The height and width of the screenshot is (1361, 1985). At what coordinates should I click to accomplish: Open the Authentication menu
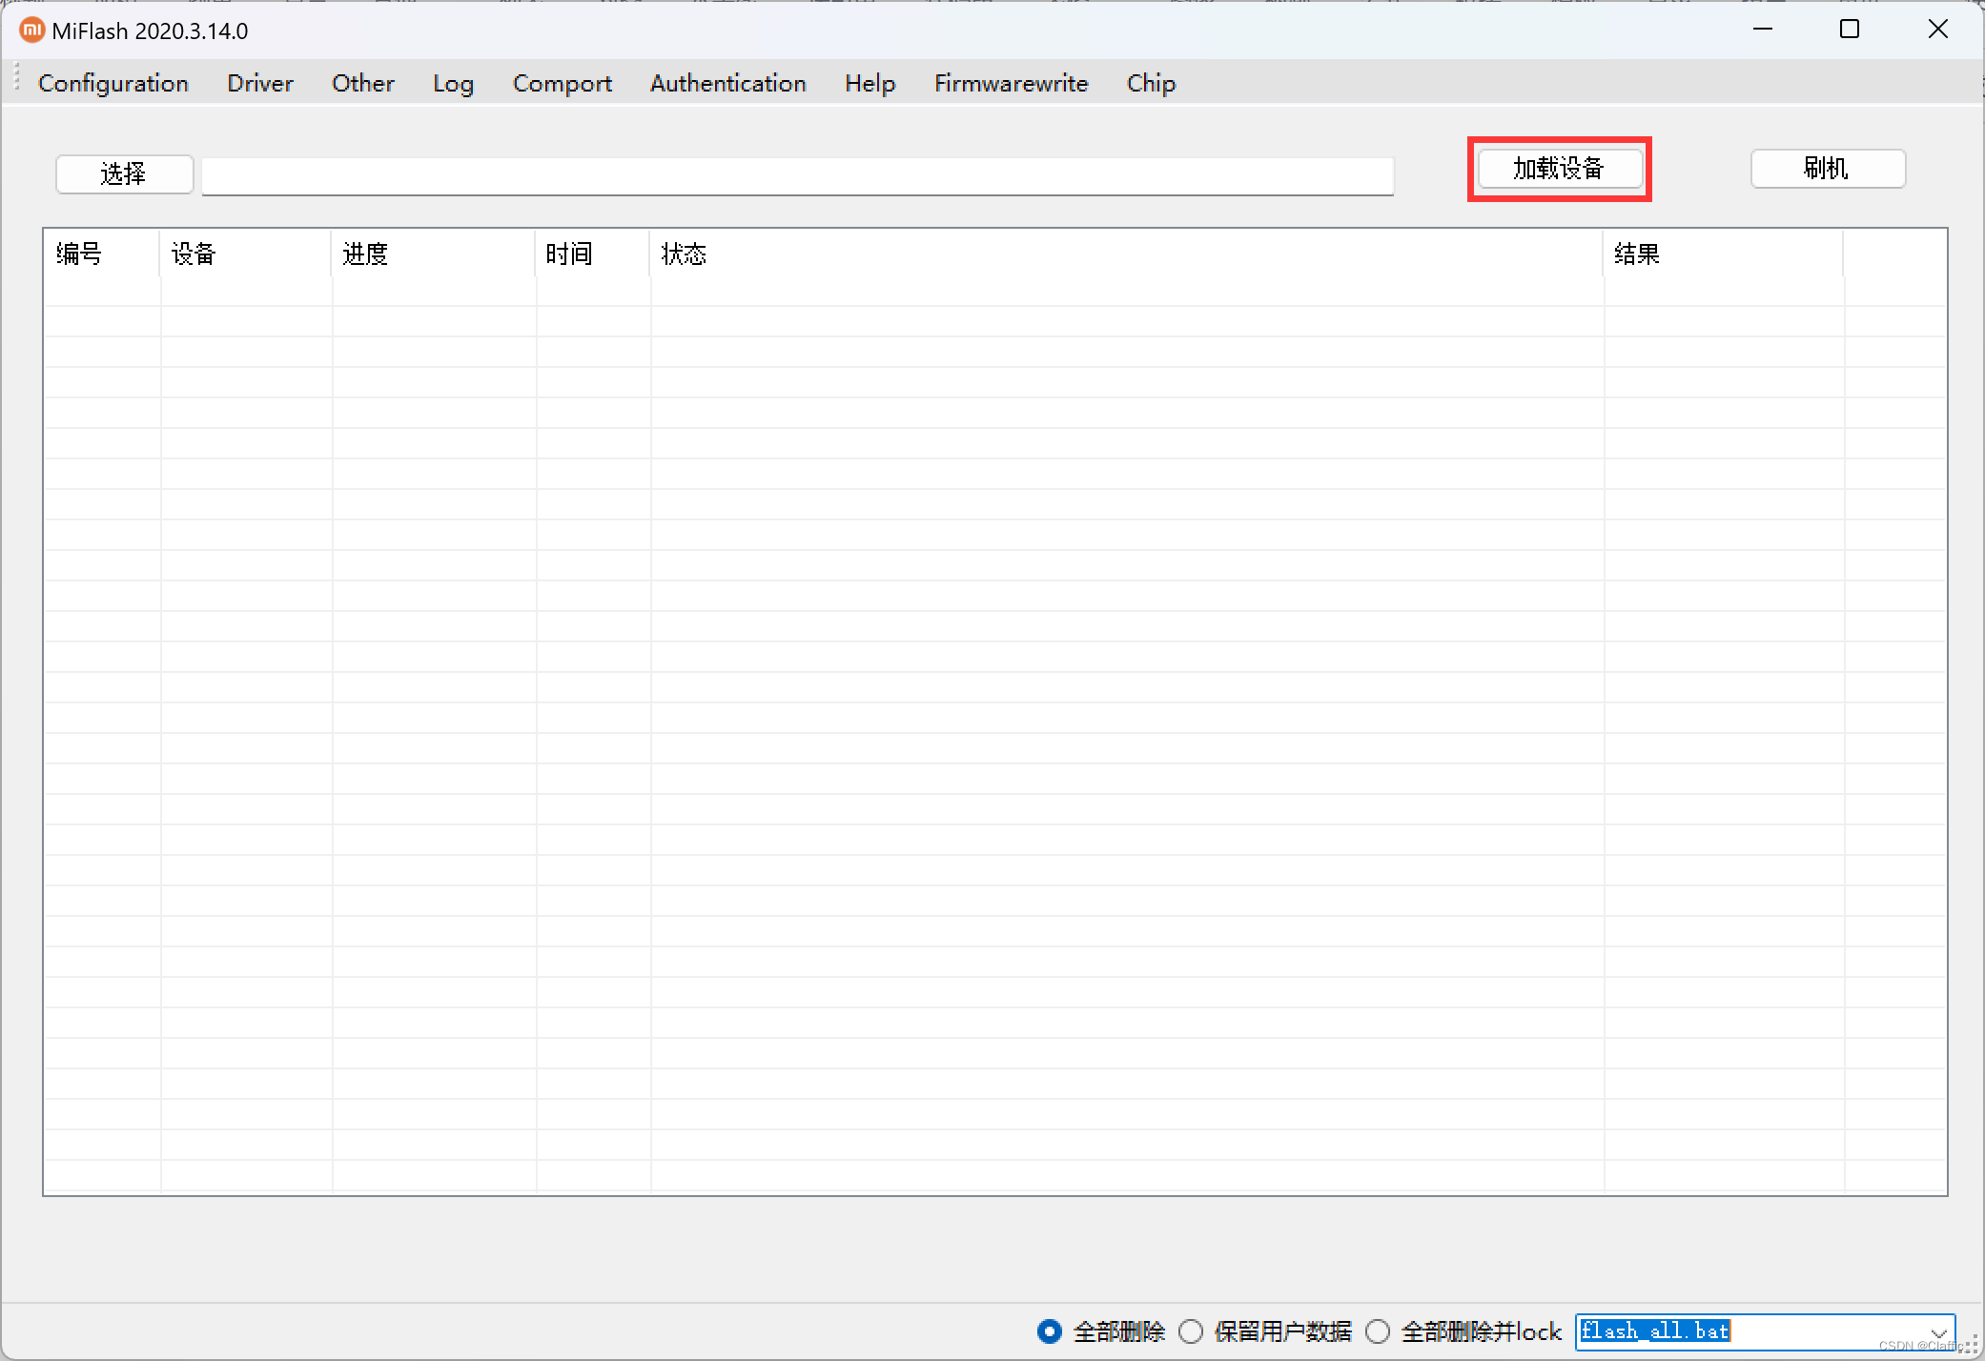[728, 83]
